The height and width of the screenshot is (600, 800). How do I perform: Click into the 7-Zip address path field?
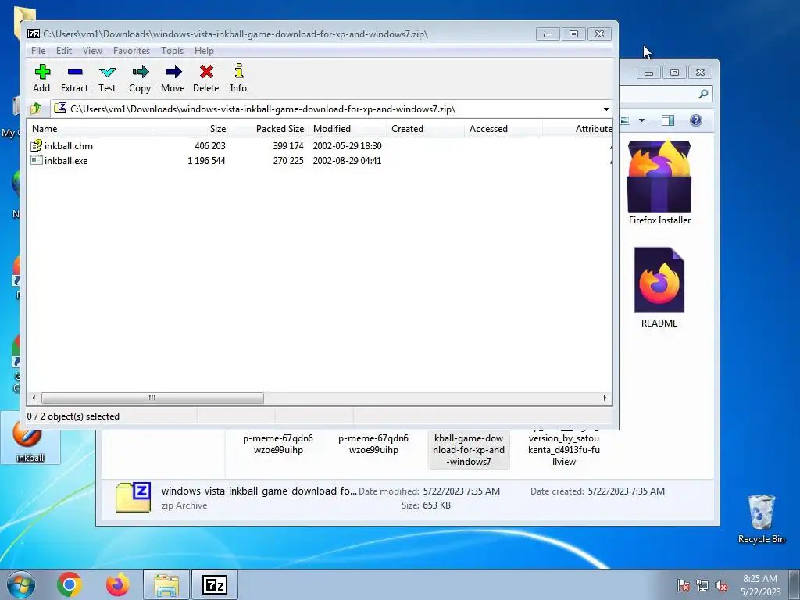point(327,109)
